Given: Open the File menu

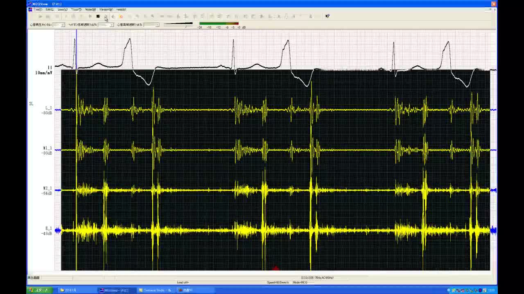Looking at the screenshot, I should click(38, 9).
